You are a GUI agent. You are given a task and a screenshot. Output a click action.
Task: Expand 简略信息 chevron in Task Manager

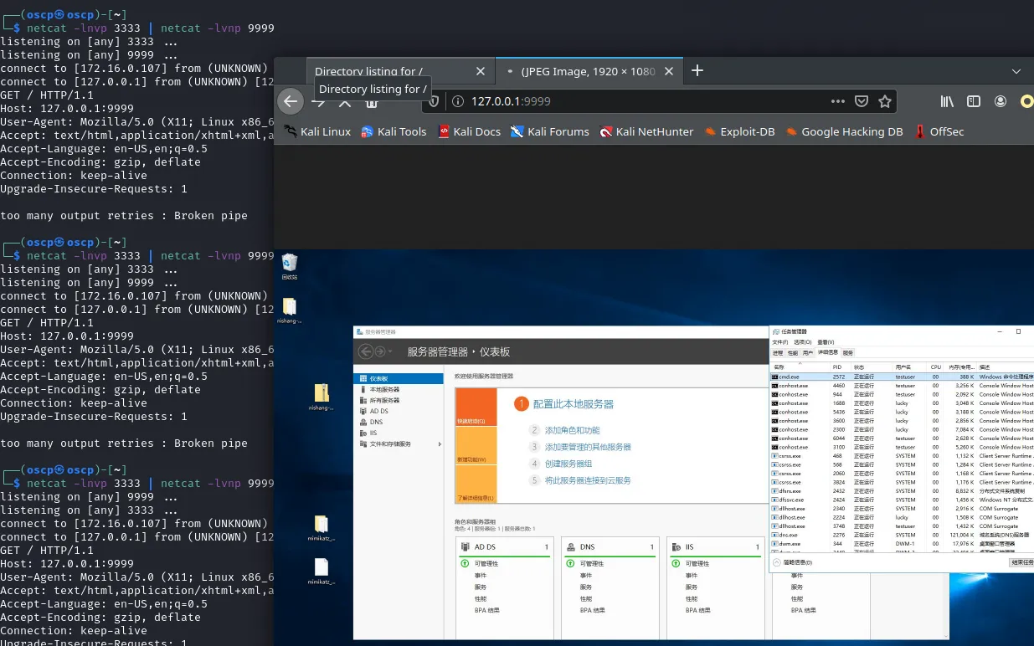point(777,562)
